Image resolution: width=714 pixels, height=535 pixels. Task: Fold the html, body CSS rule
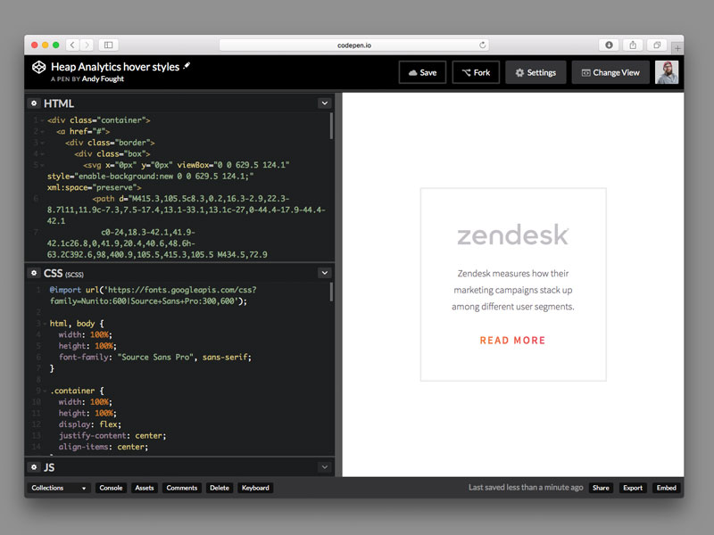point(45,324)
